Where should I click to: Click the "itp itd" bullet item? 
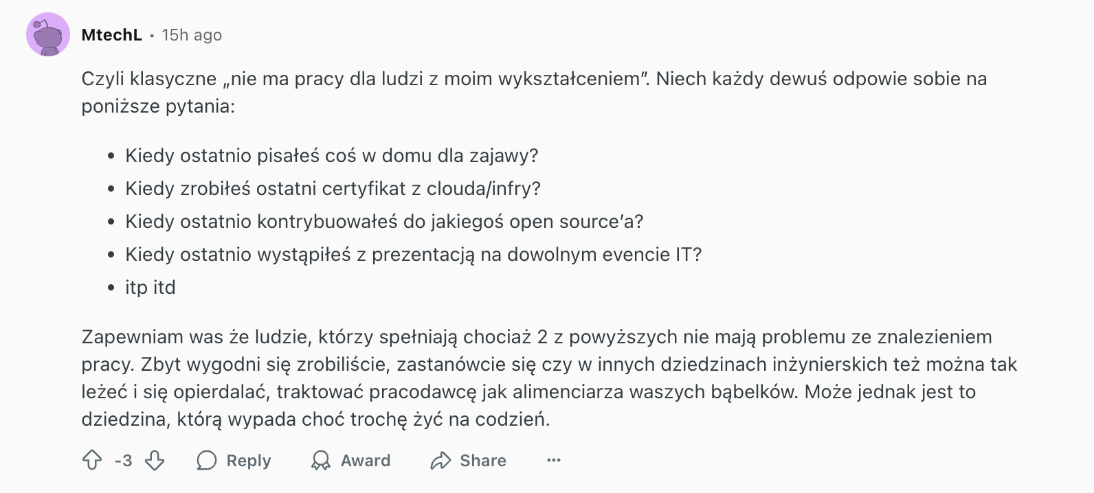[150, 288]
